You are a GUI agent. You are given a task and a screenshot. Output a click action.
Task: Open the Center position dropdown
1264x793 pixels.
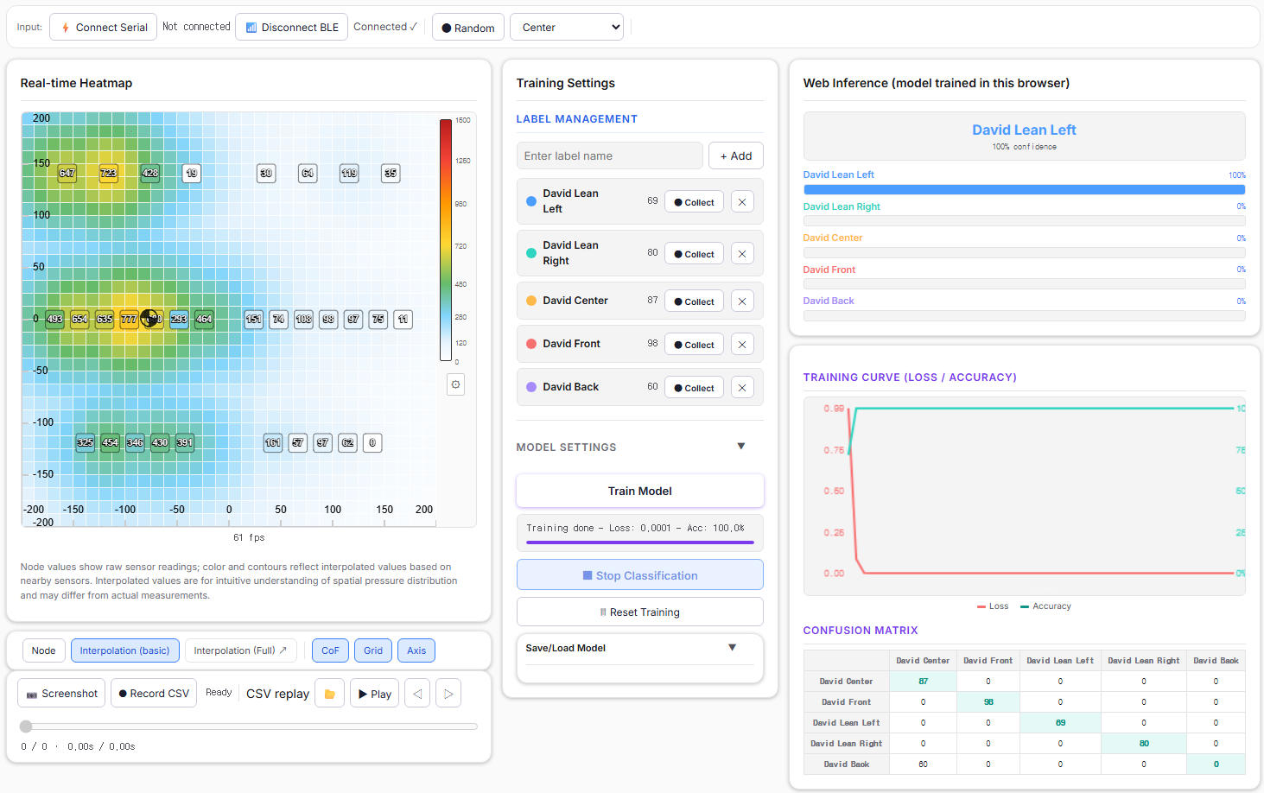point(567,27)
